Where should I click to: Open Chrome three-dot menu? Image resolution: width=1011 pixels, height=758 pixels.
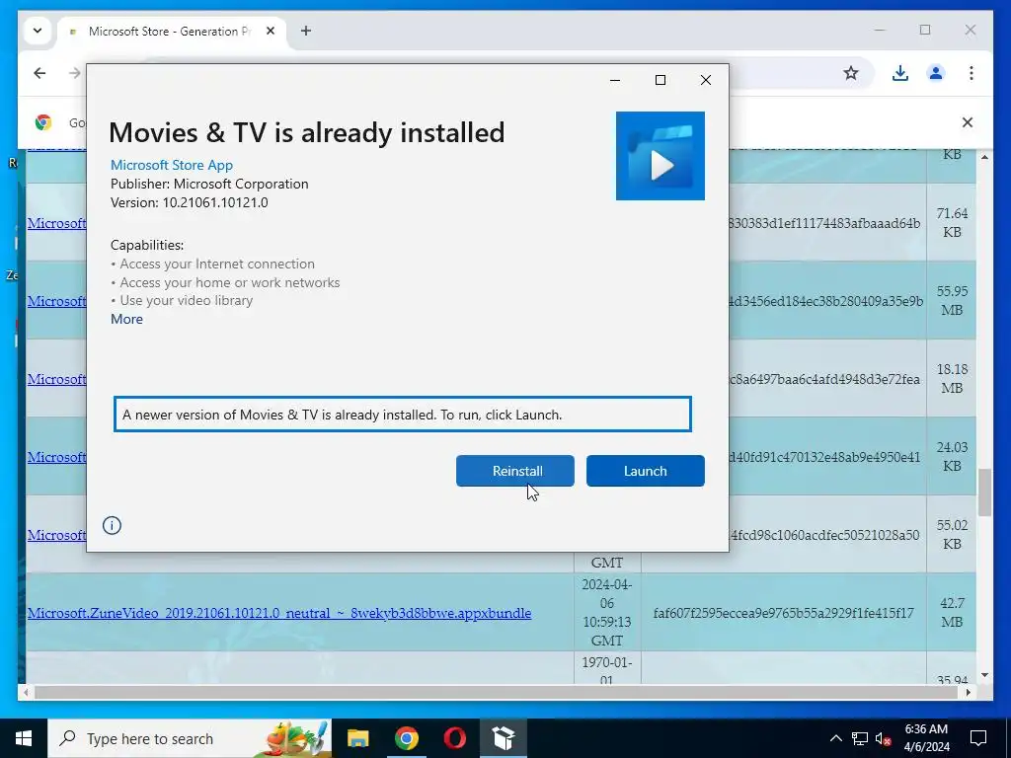click(972, 73)
